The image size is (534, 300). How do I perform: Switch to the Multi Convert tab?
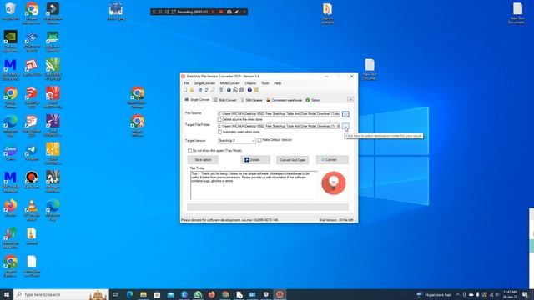pos(224,100)
